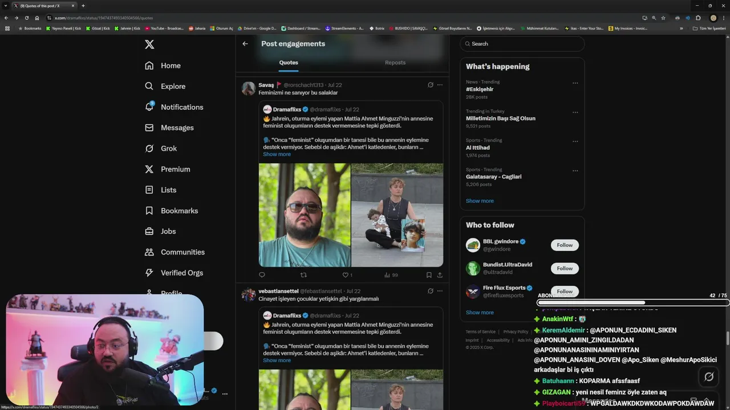Share Savaş's quote post

point(440,275)
